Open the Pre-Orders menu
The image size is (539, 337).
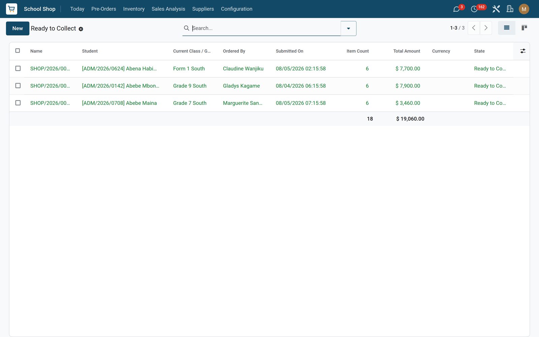(104, 9)
